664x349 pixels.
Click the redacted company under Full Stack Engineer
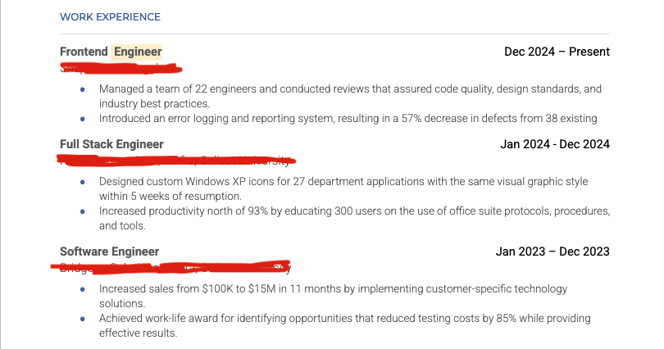click(x=176, y=161)
